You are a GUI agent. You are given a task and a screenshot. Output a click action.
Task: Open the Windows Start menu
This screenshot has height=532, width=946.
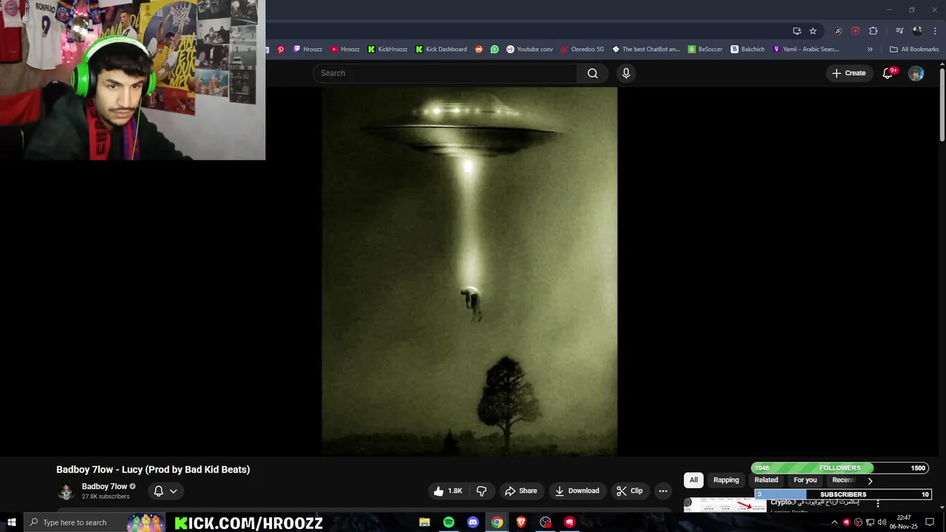pos(11,522)
